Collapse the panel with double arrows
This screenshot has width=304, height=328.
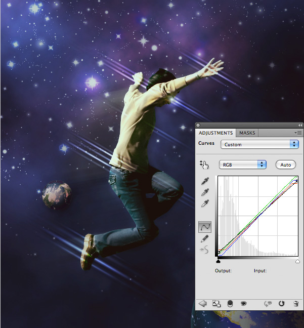pyautogui.click(x=300, y=125)
